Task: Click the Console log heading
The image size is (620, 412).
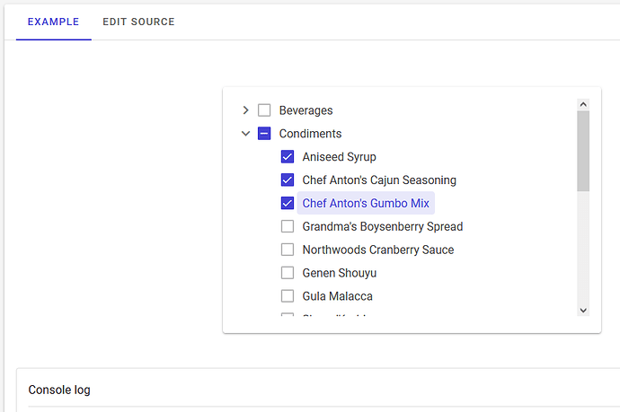Action: coord(59,390)
